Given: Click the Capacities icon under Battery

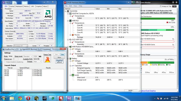Looking at the screenshot, I should pyautogui.click(x=73, y=66).
